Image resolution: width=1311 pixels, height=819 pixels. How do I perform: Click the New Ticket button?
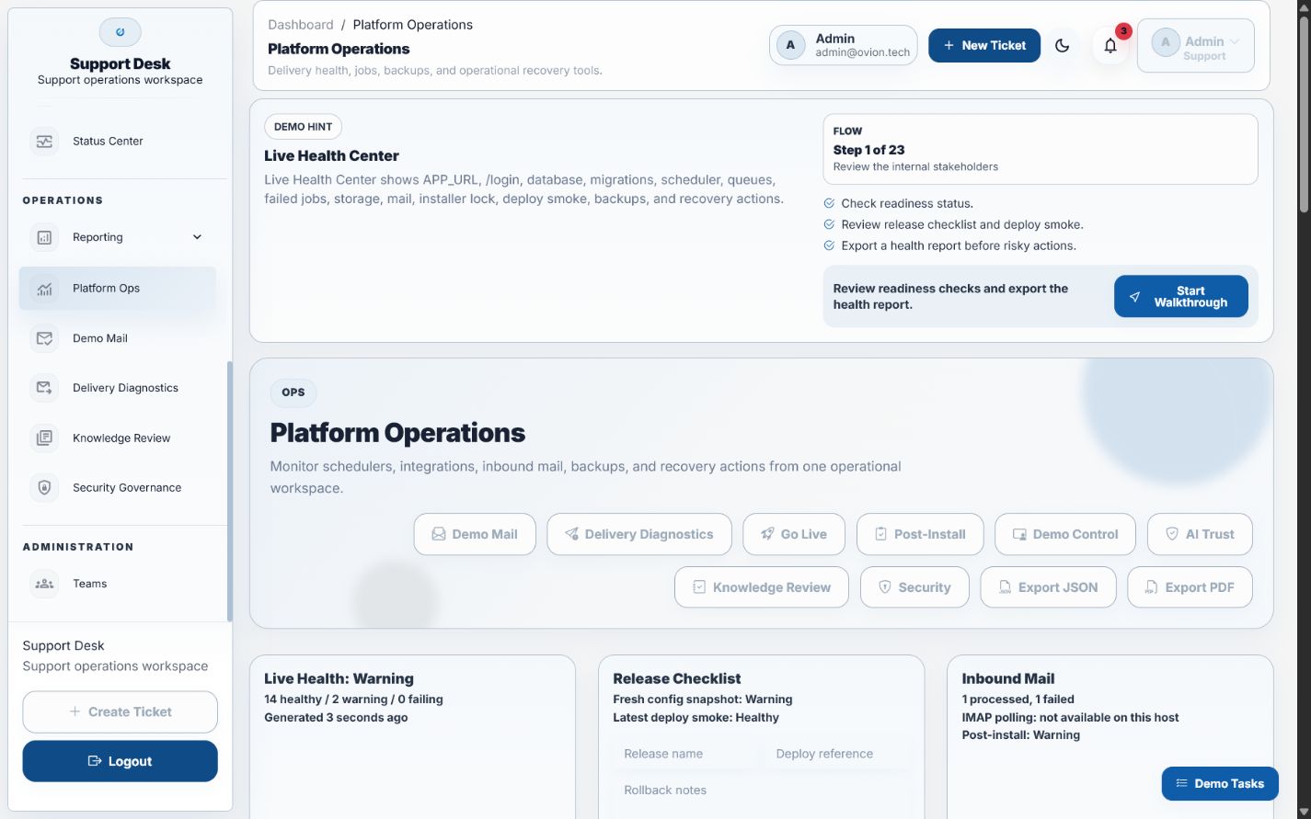[984, 45]
